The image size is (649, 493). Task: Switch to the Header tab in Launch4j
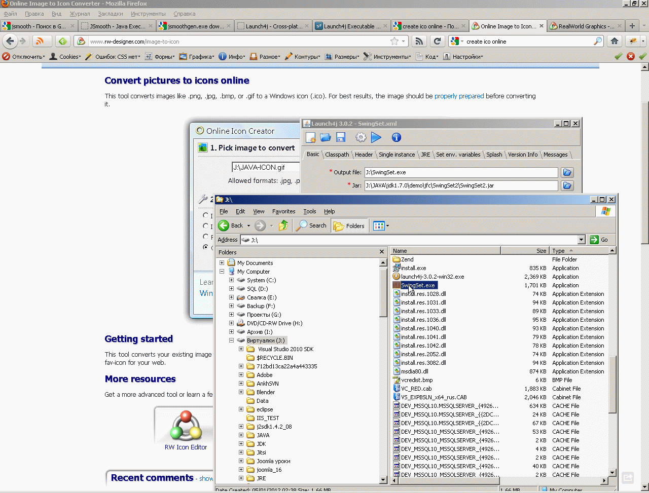pyautogui.click(x=364, y=155)
